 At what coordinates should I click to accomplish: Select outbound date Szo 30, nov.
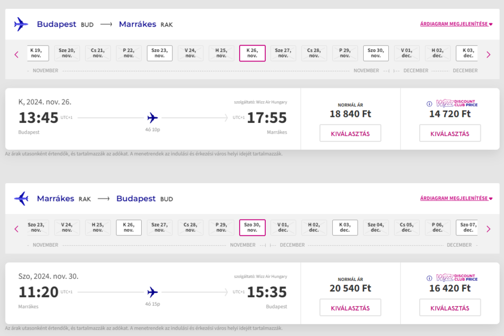[376, 53]
